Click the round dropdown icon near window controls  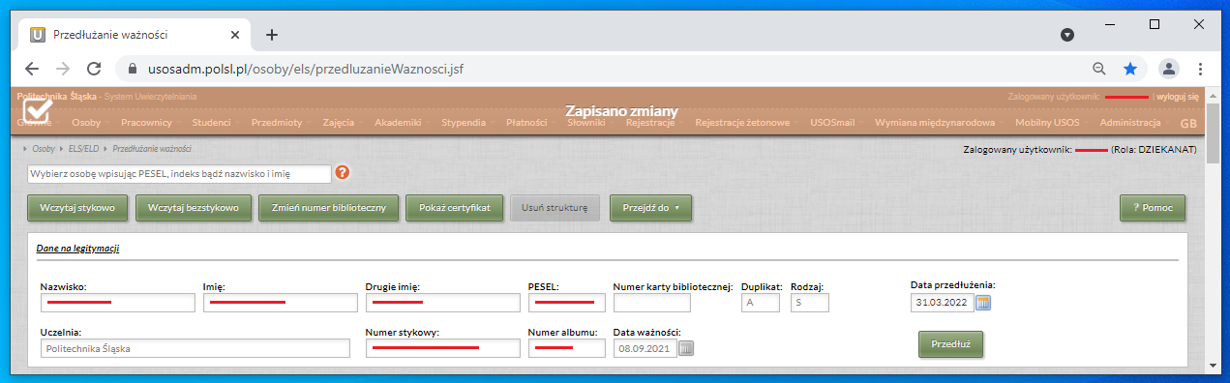point(1067,35)
